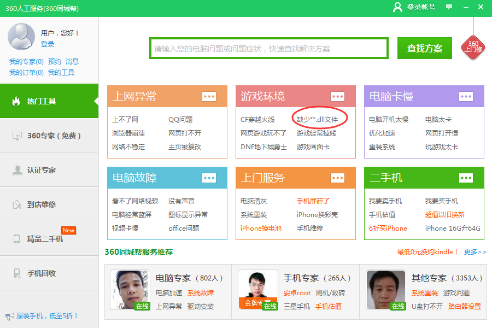Screen dimensions: 492x328
Task: Open the 热门工具 section in the sidebar
Action: click(x=49, y=102)
